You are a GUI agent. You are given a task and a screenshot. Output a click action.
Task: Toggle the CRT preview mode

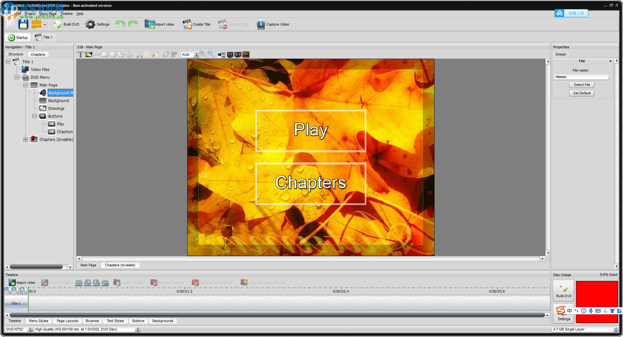246,54
